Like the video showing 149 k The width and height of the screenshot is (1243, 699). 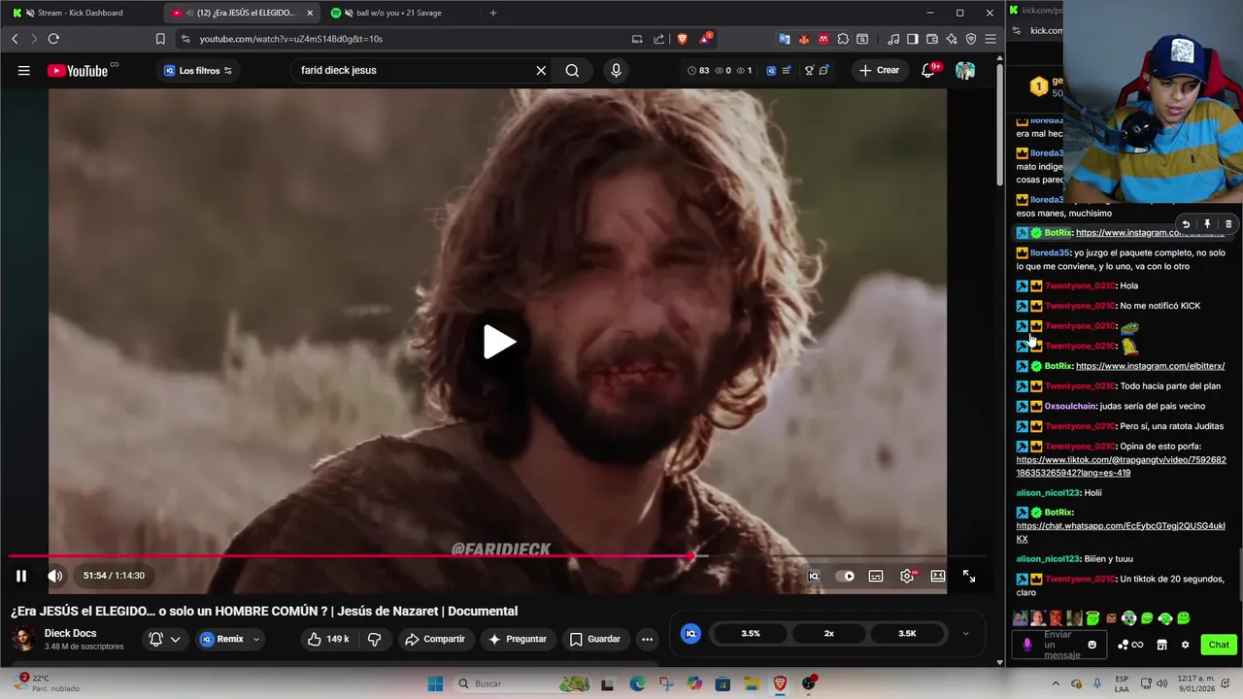[x=327, y=639]
